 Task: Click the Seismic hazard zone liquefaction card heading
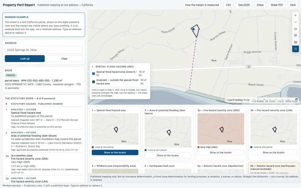[220, 166]
